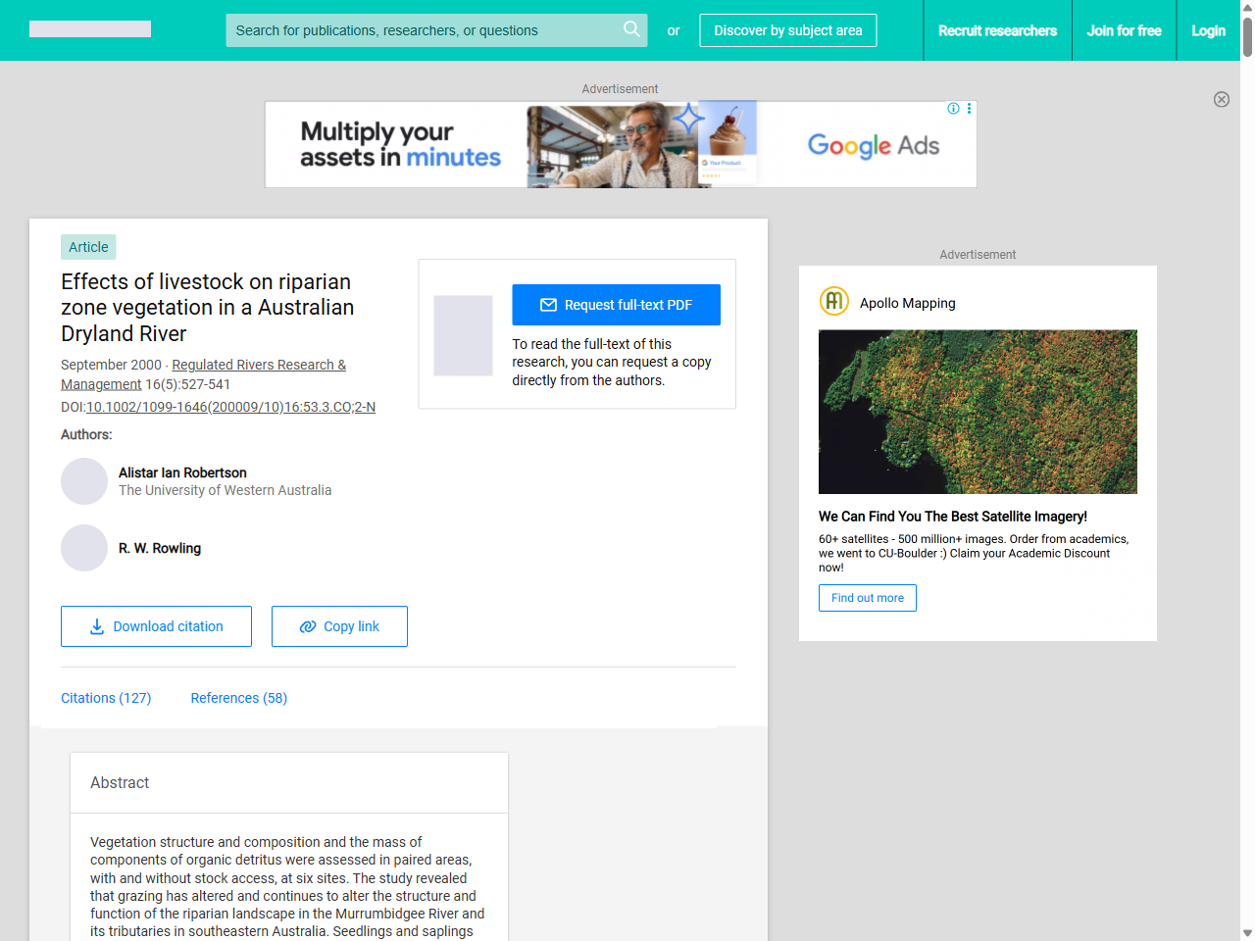Open the DOI link for the article
This screenshot has height=941, width=1255.
click(x=230, y=407)
